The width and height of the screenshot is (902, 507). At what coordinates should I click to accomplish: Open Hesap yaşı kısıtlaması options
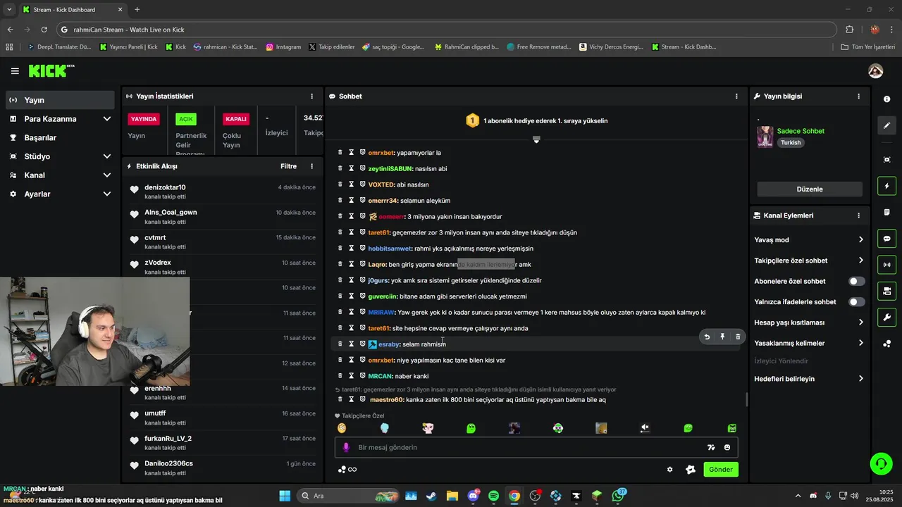coord(809,323)
